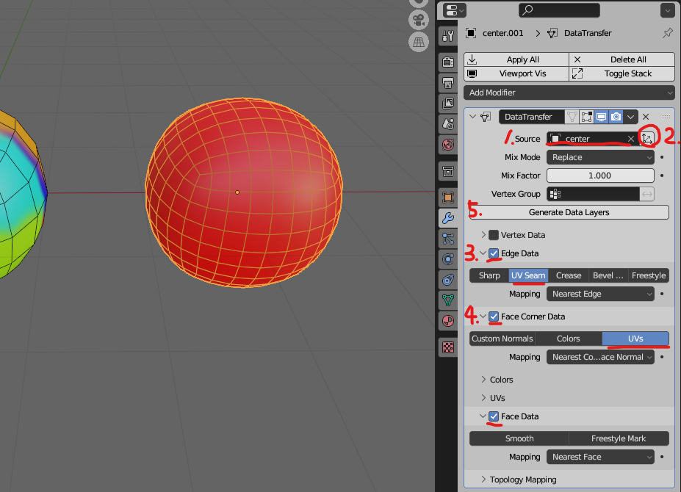Open the Add Modifier dropdown
681x492 pixels.
click(569, 93)
